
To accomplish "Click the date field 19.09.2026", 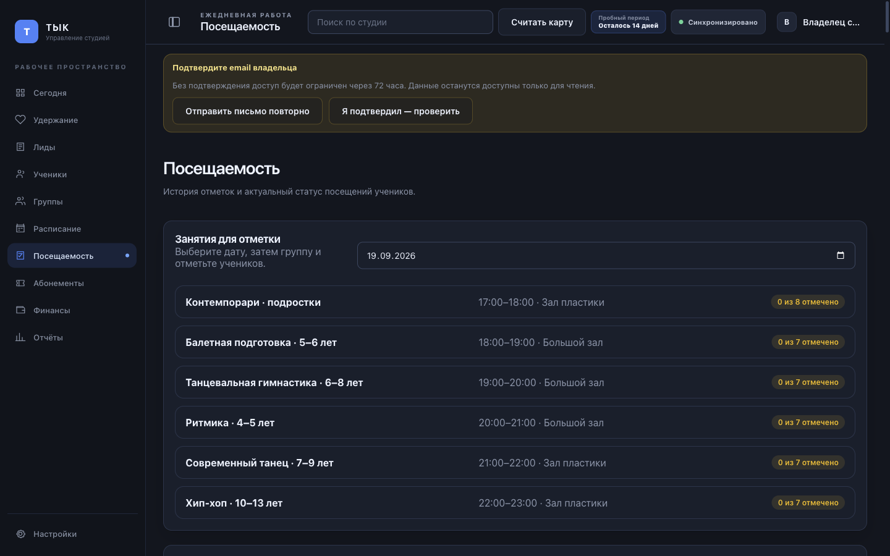I will (x=606, y=255).
